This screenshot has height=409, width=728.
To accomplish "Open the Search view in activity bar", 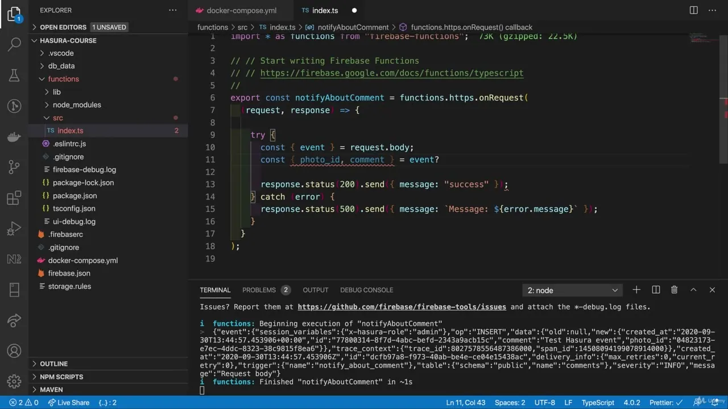I will [14, 44].
